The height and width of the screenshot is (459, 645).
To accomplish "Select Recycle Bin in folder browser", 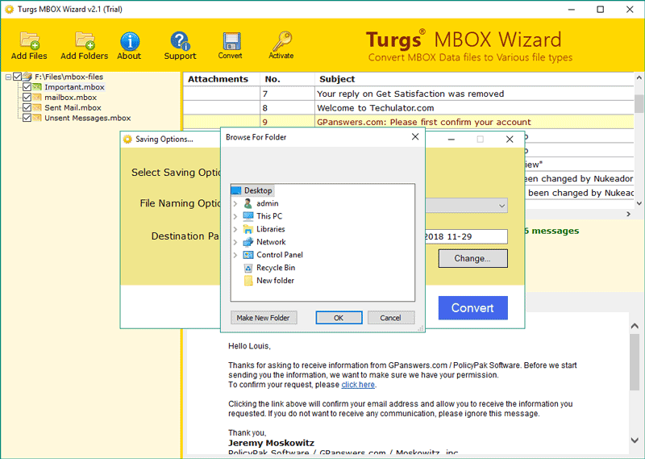I will (x=276, y=268).
